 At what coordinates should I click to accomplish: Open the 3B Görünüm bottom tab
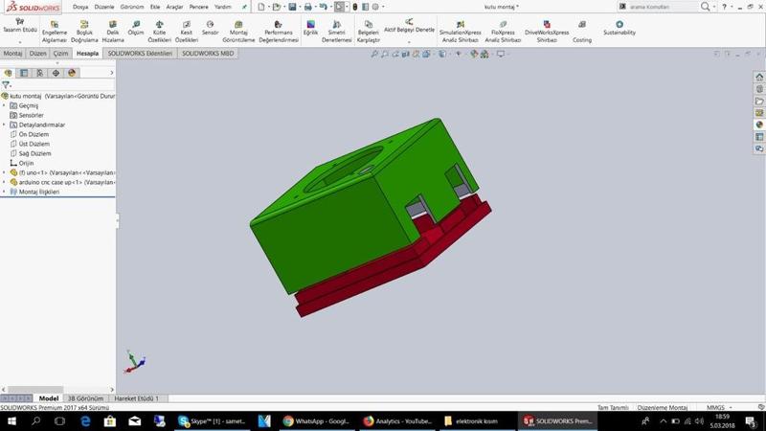pos(85,398)
